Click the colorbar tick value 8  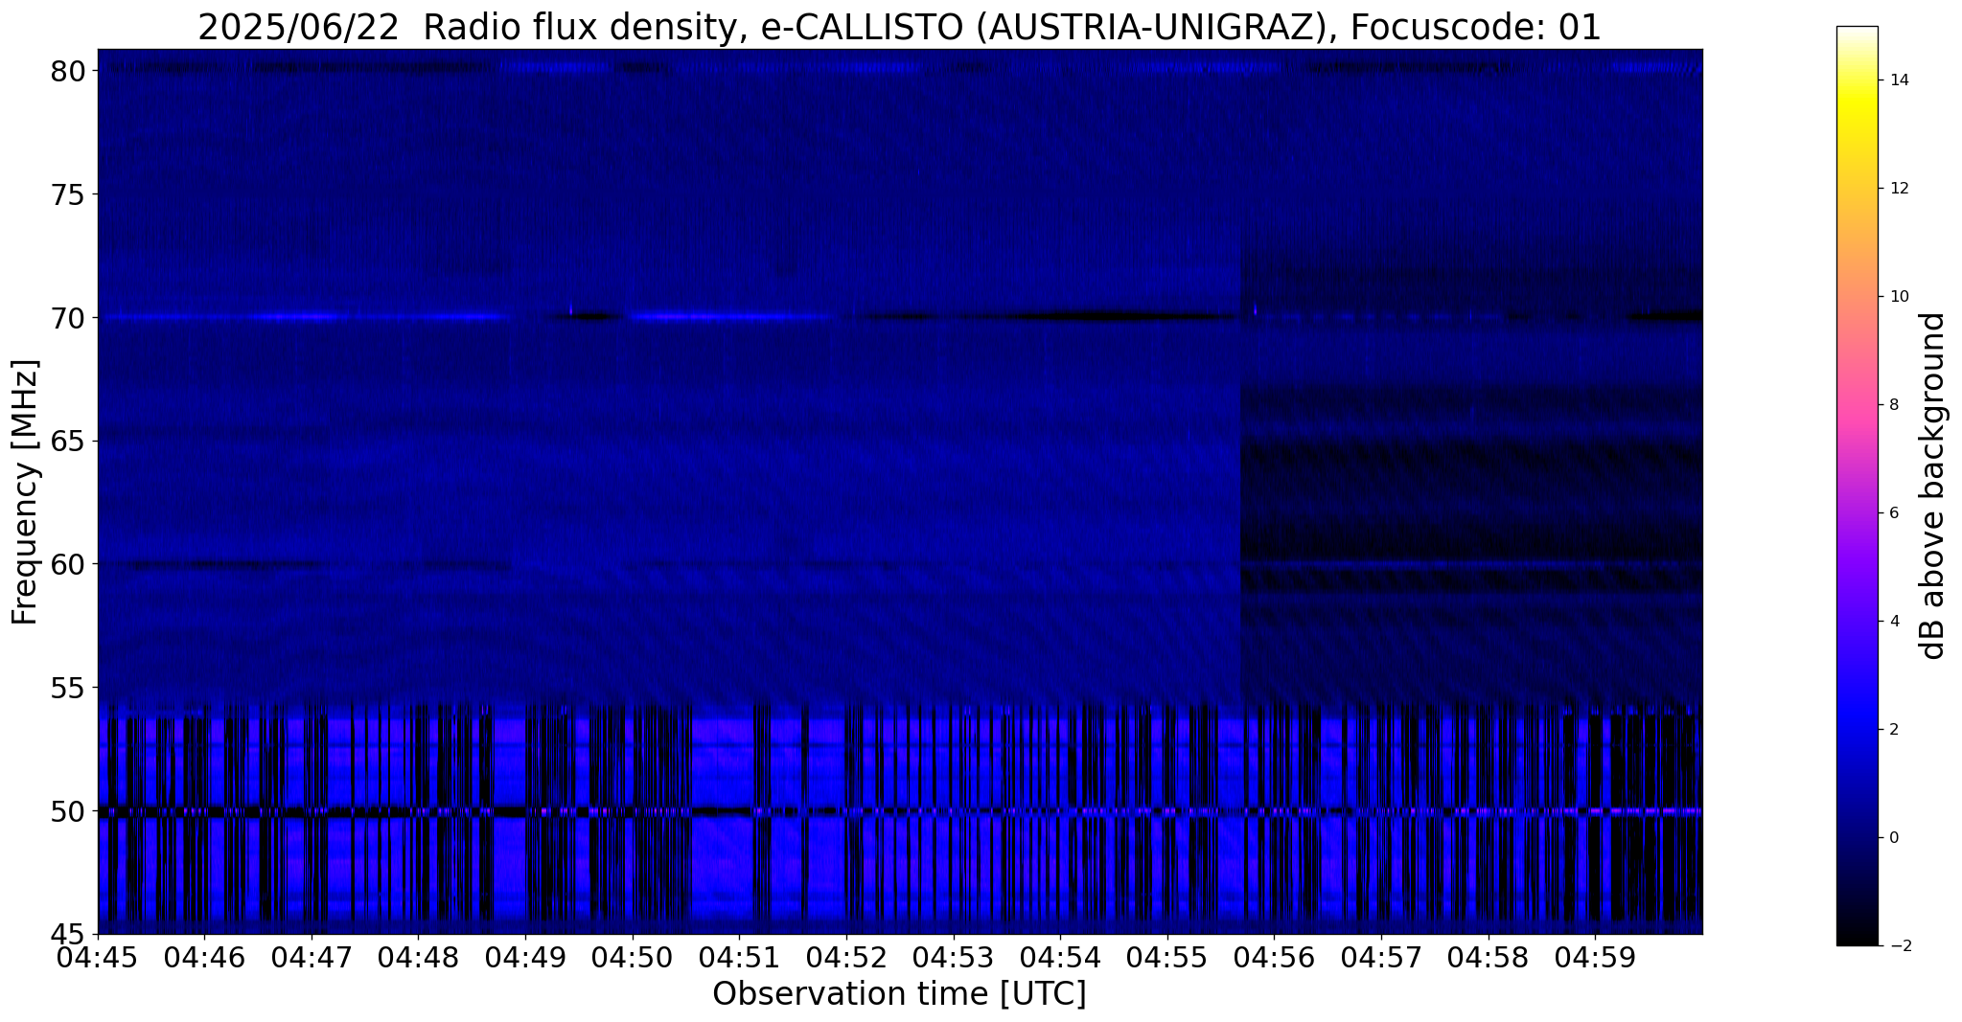coord(1892,405)
